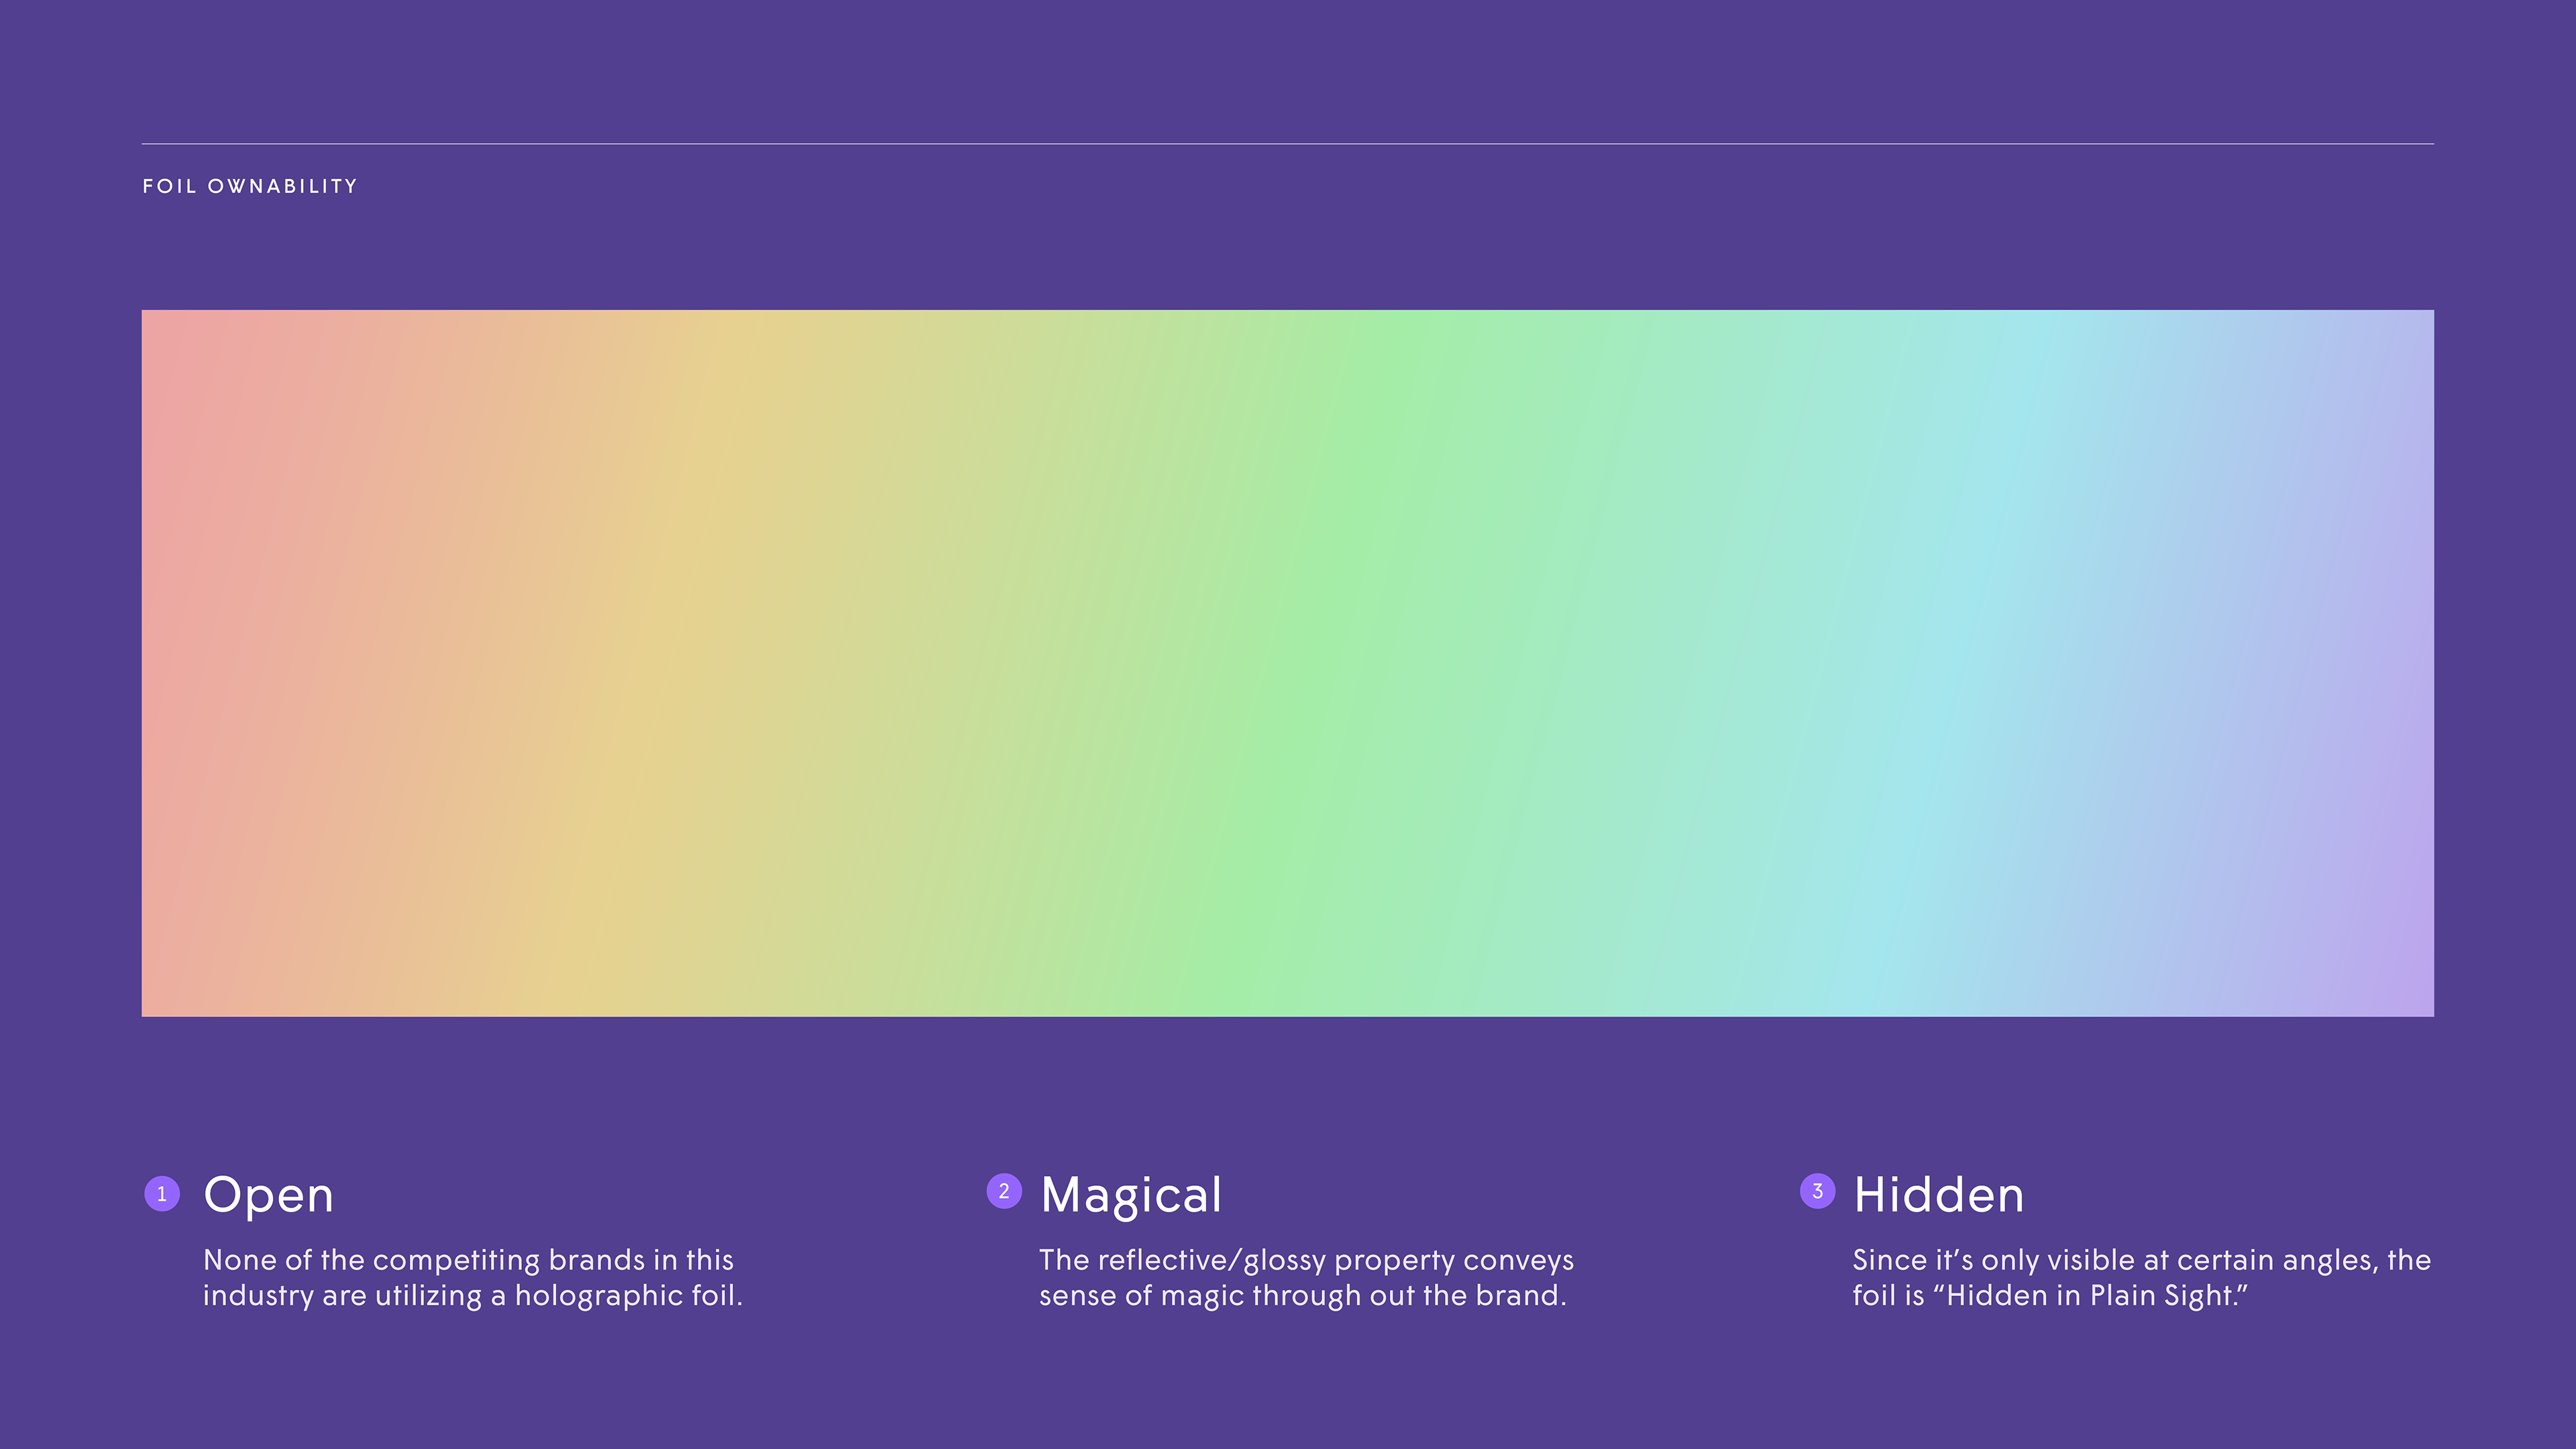
Task: Click "Since it's only visible at certain angles, the"
Action: point(2142,1260)
